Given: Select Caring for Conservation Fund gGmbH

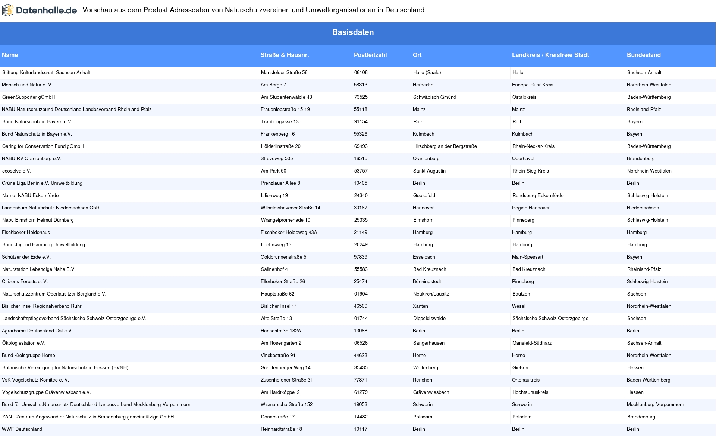Looking at the screenshot, I should click(43, 146).
